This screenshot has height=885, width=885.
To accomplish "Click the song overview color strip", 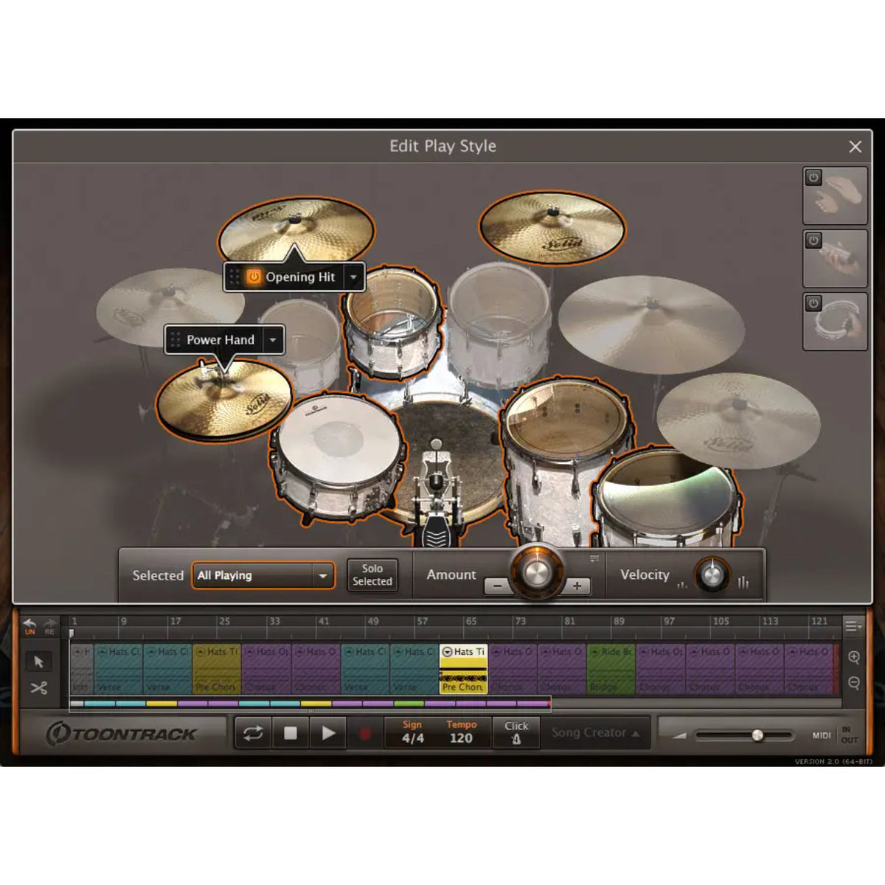I will click(310, 704).
